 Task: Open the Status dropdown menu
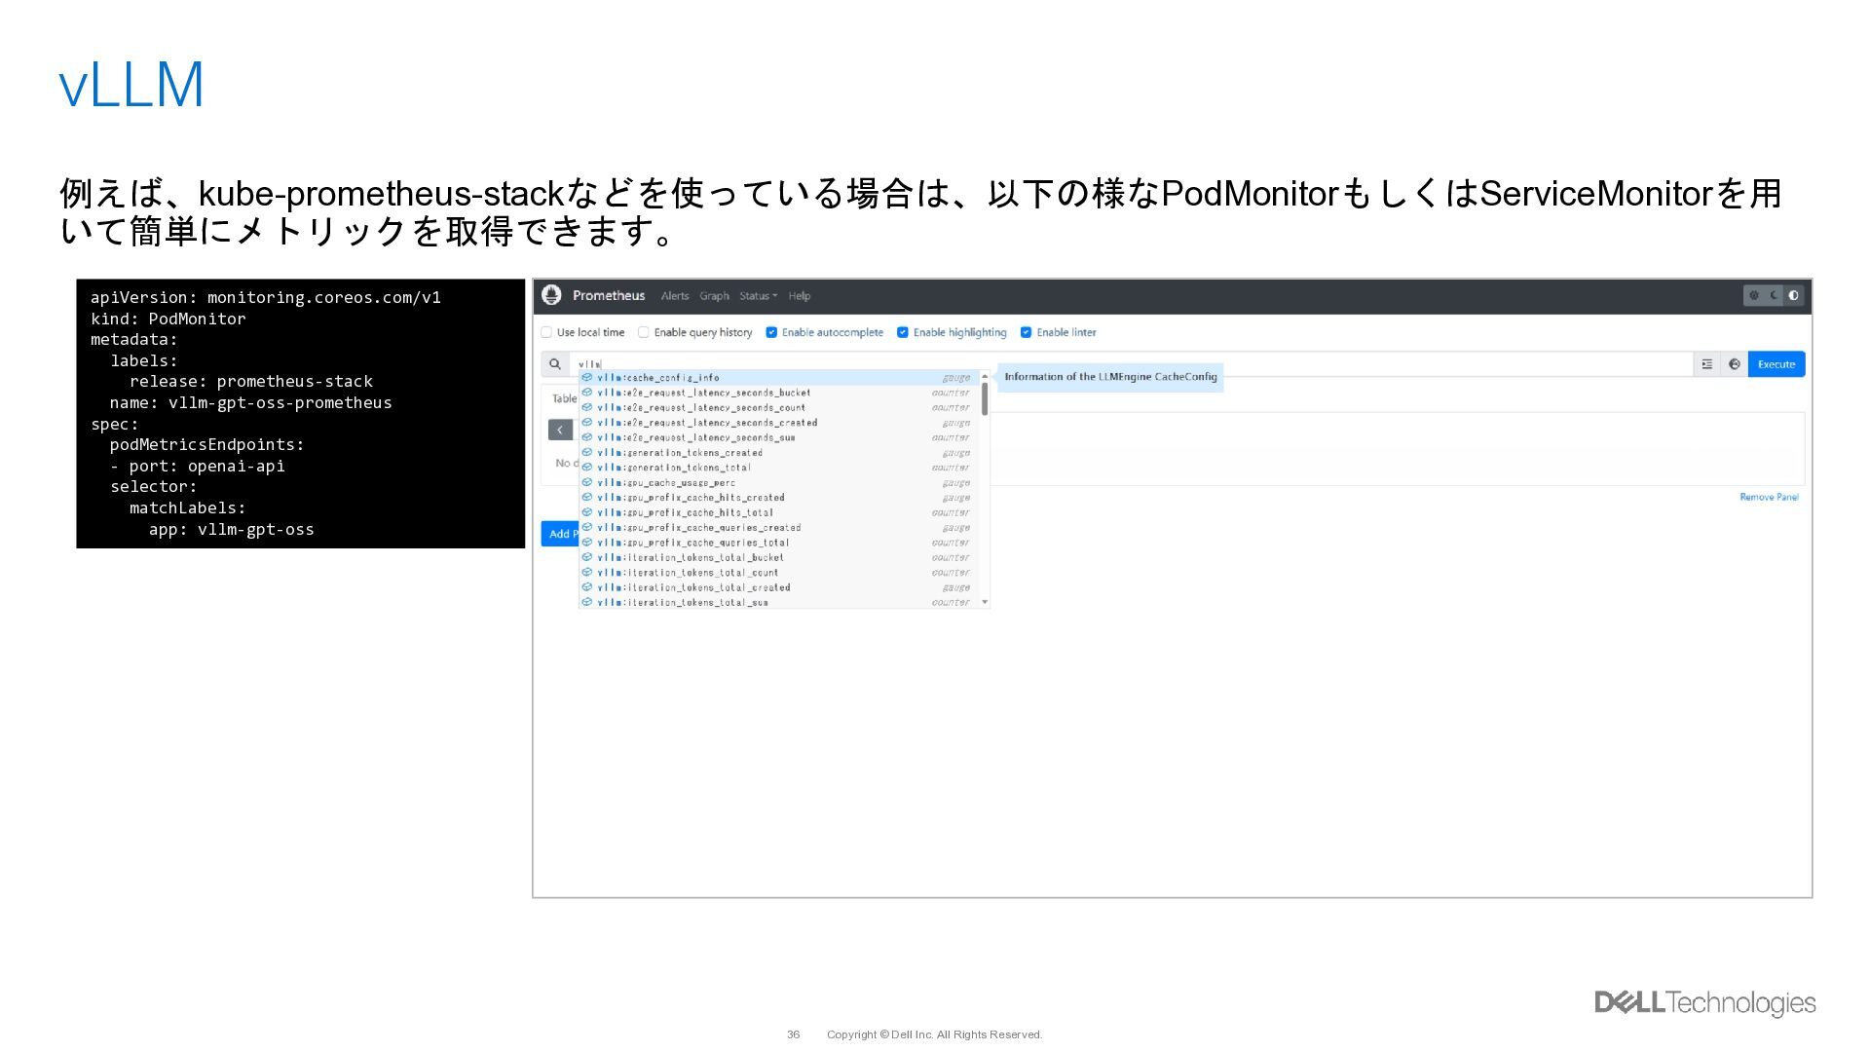(758, 296)
